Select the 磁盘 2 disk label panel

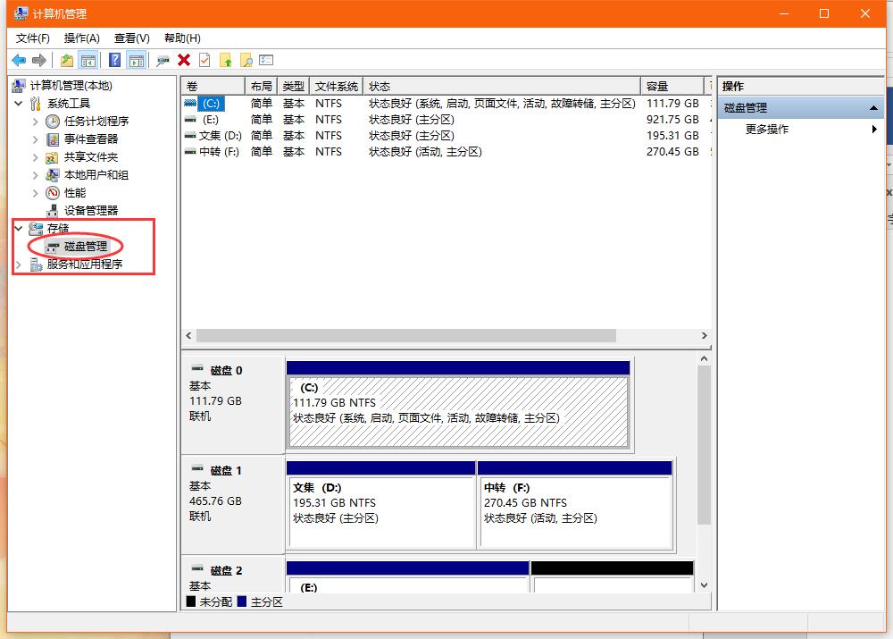(x=232, y=576)
